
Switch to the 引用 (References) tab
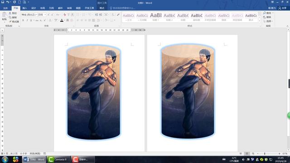click(x=51, y=8)
